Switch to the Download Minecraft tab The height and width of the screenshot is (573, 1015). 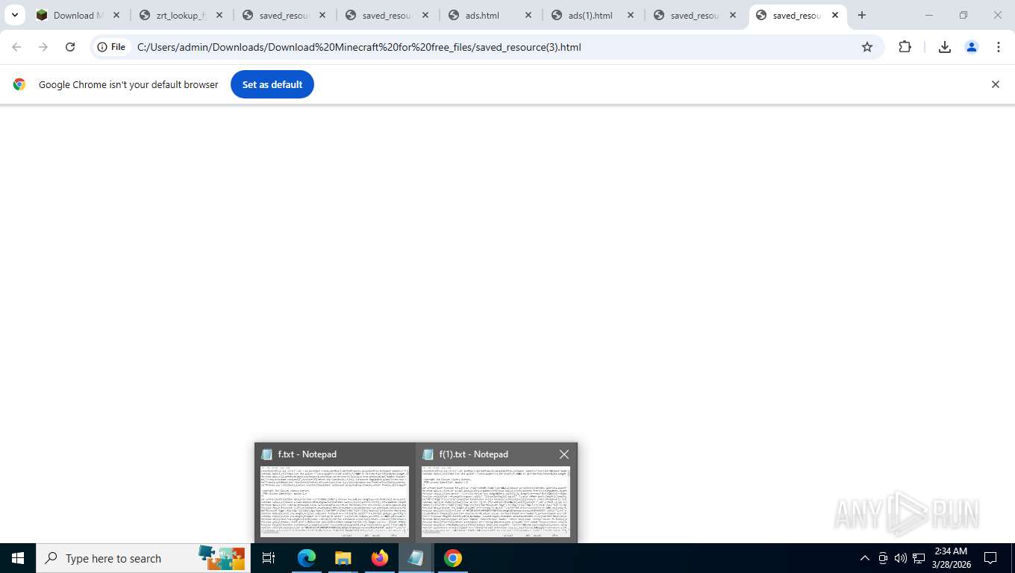click(x=78, y=15)
